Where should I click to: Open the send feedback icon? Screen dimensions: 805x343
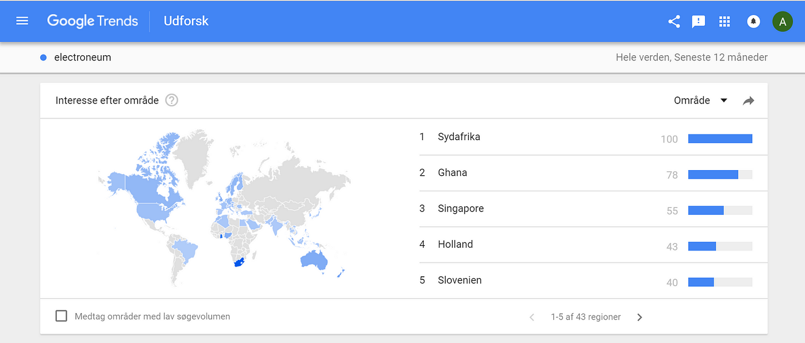[698, 22]
